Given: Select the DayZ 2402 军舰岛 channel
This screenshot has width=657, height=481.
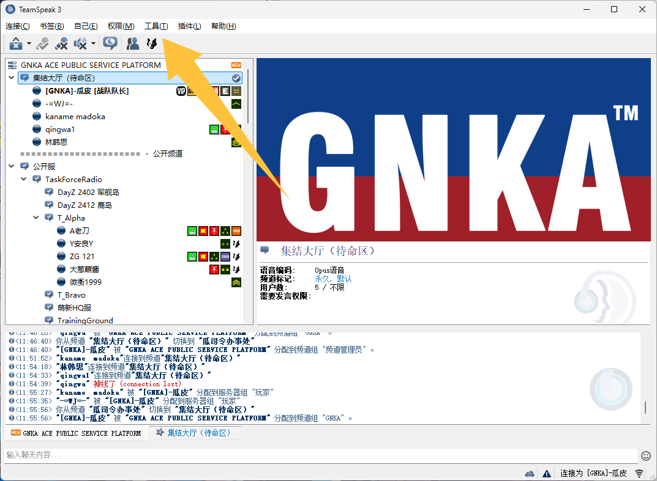Looking at the screenshot, I should tap(88, 192).
